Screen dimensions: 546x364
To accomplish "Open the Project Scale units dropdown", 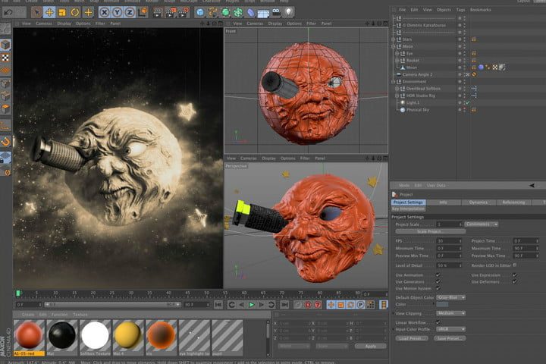I will [x=481, y=224].
